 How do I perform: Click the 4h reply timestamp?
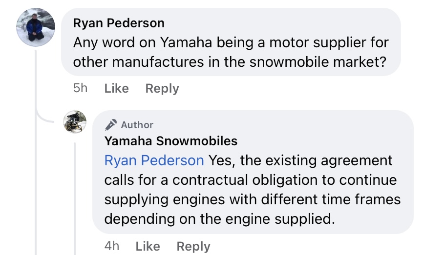pos(111,246)
